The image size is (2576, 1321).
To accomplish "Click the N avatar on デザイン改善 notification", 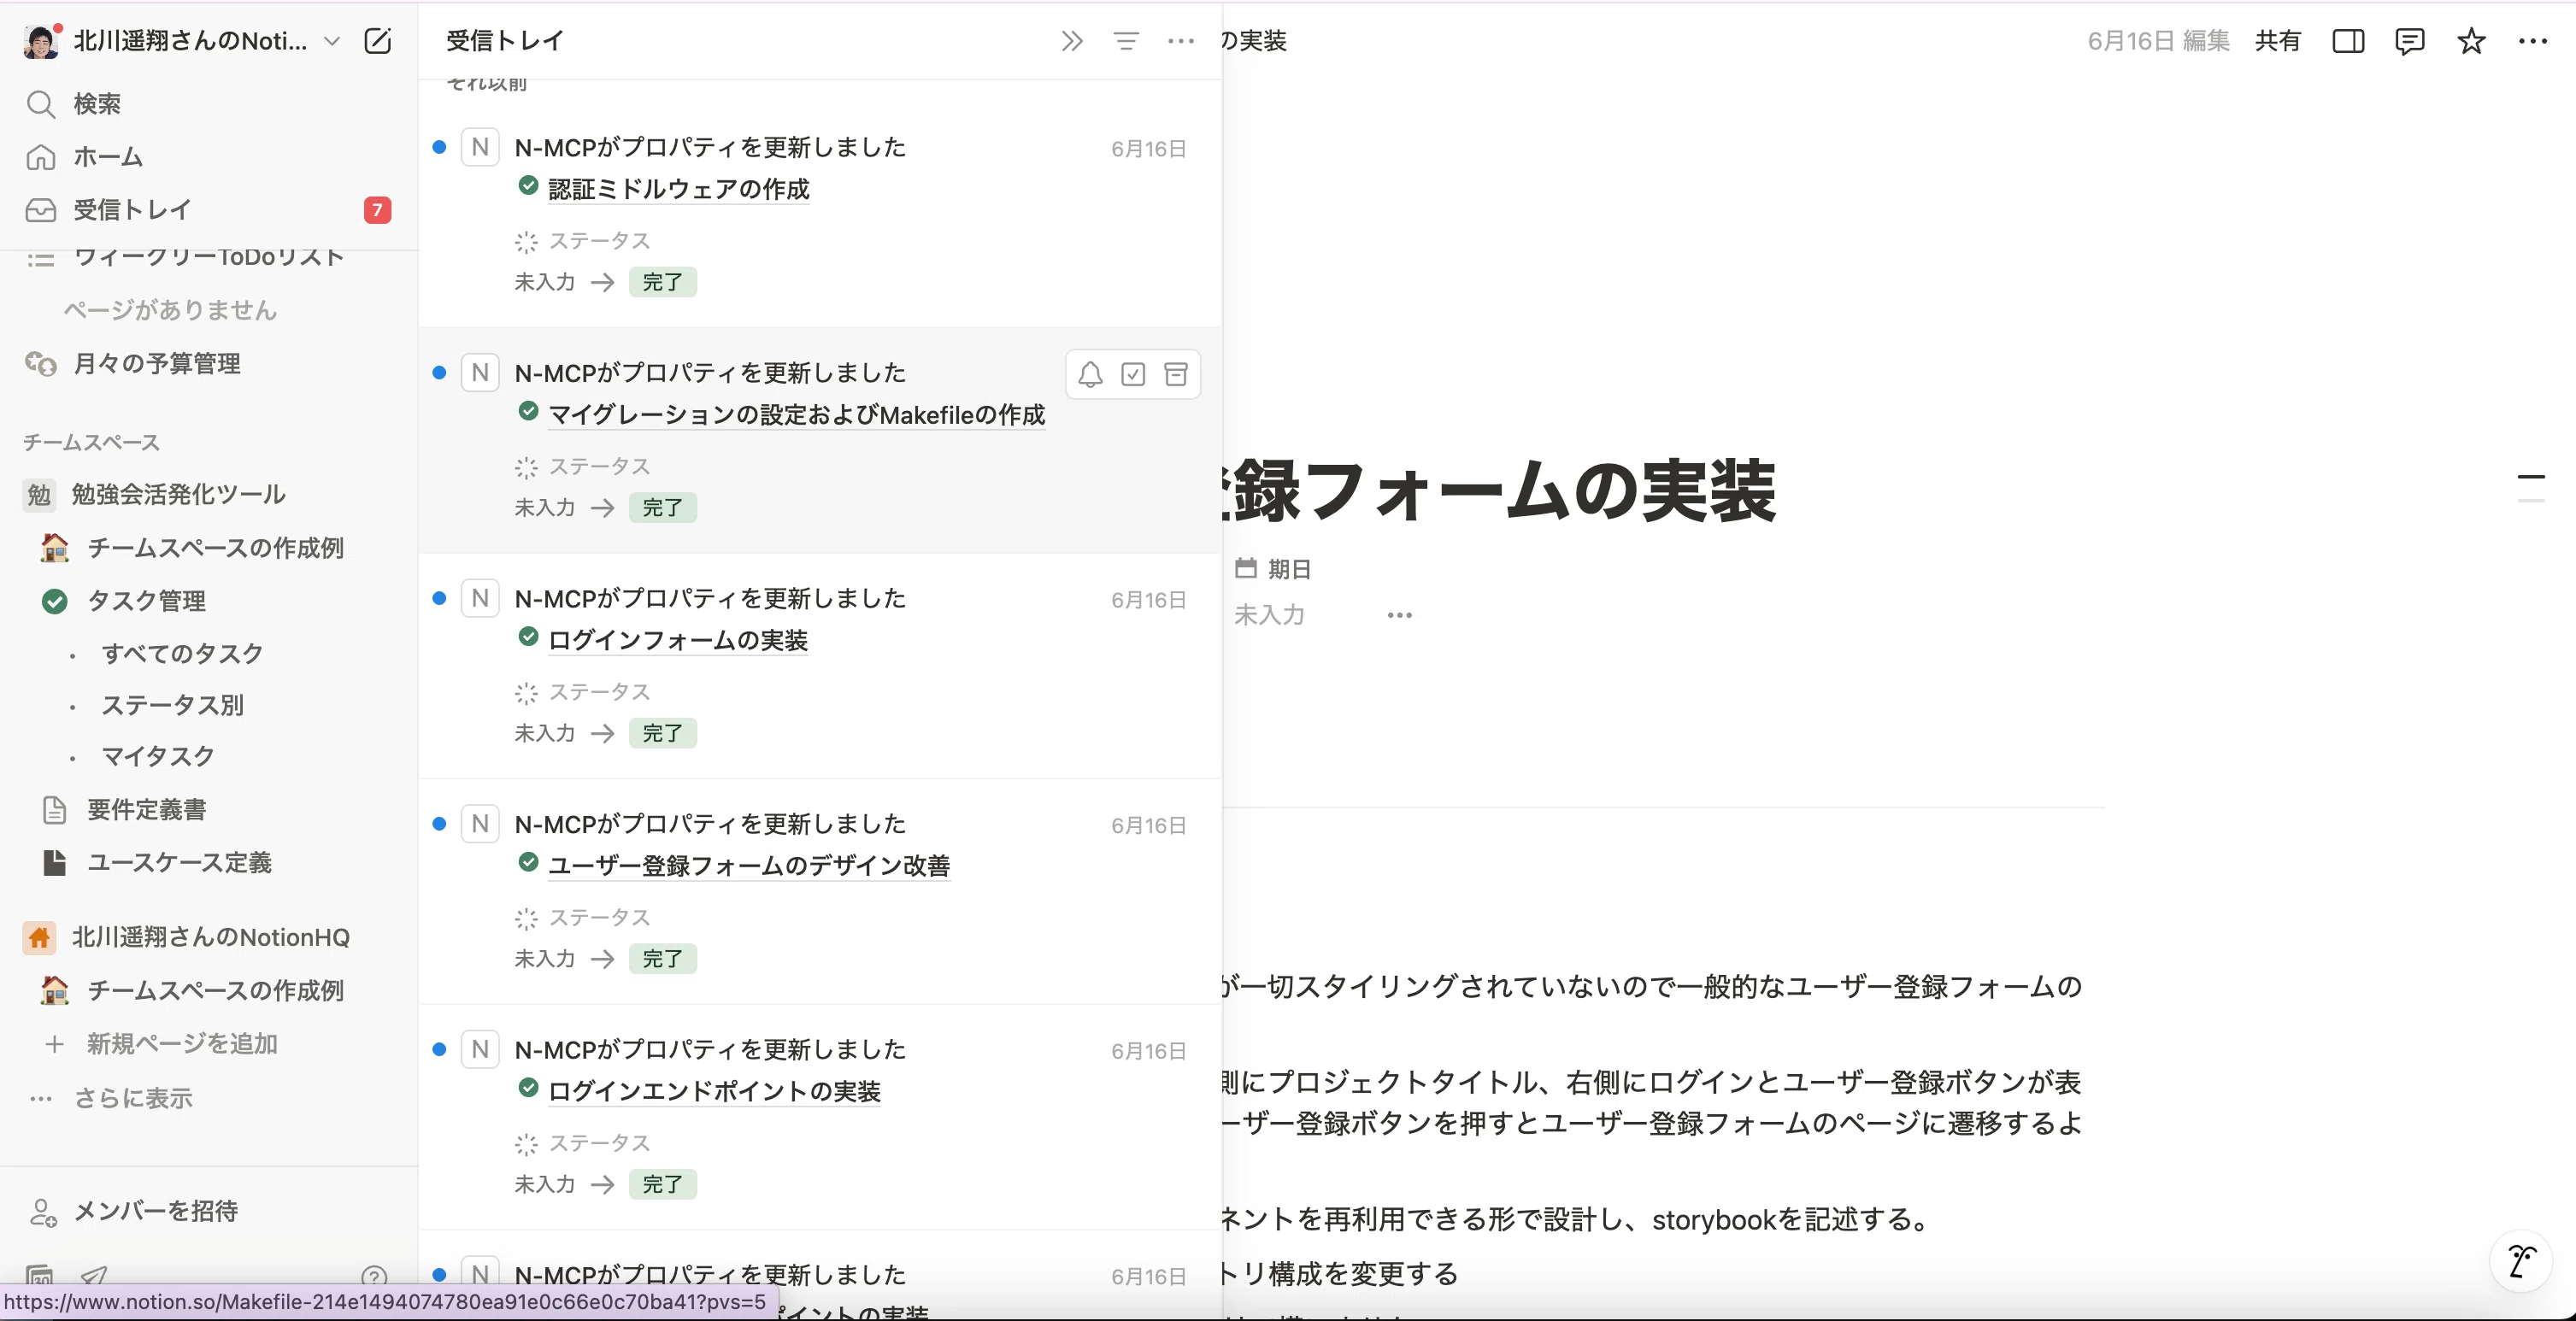I will click(x=480, y=824).
